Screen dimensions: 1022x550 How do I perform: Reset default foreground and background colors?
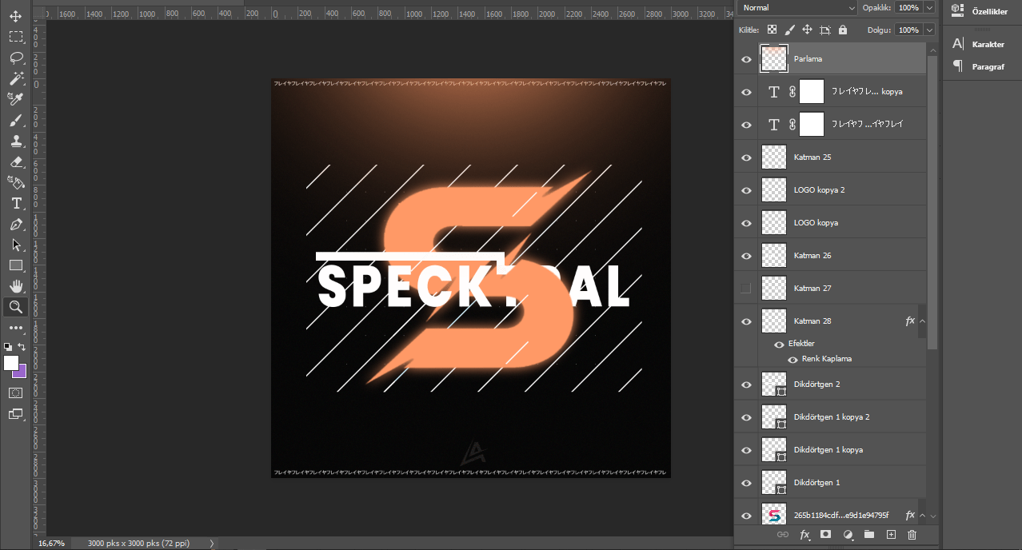pyautogui.click(x=8, y=346)
